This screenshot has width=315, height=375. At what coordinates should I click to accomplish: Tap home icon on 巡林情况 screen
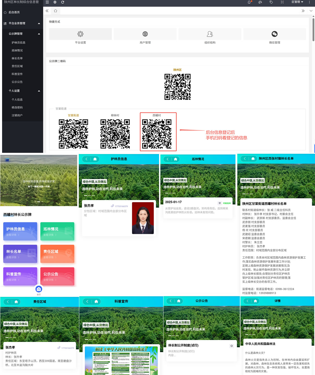pos(175,159)
